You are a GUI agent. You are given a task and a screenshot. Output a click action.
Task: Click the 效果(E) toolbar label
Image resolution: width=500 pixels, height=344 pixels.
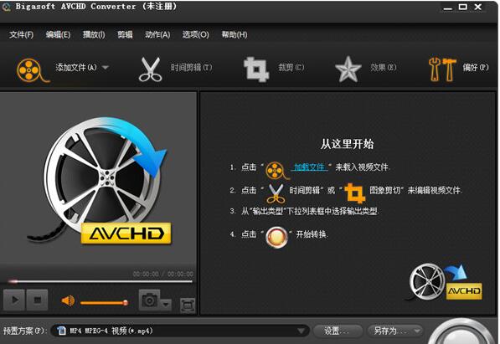(384, 68)
